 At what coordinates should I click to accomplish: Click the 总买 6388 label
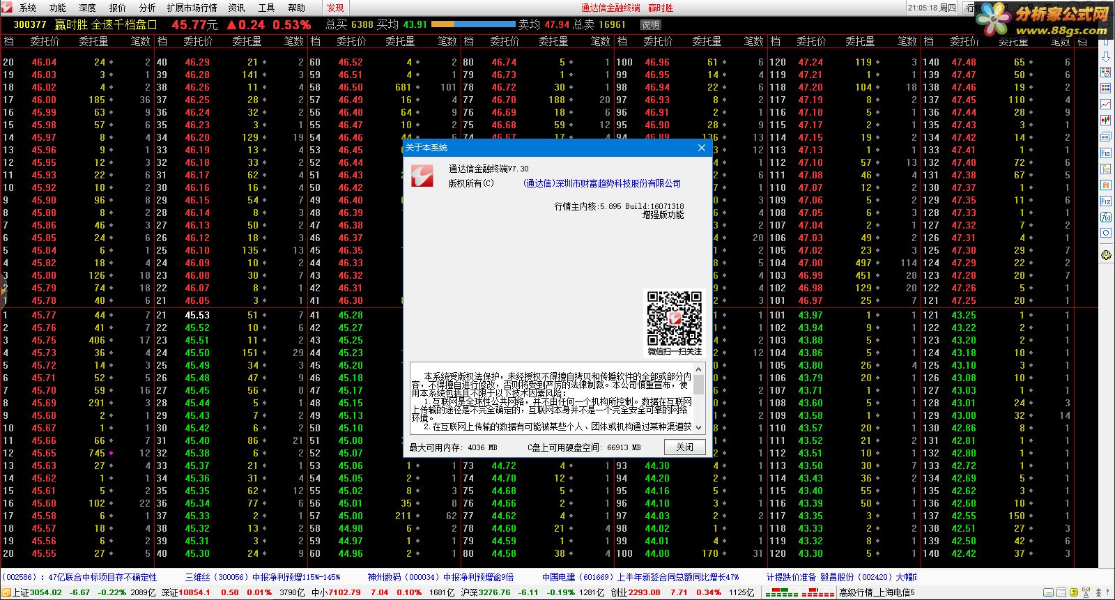(x=350, y=24)
